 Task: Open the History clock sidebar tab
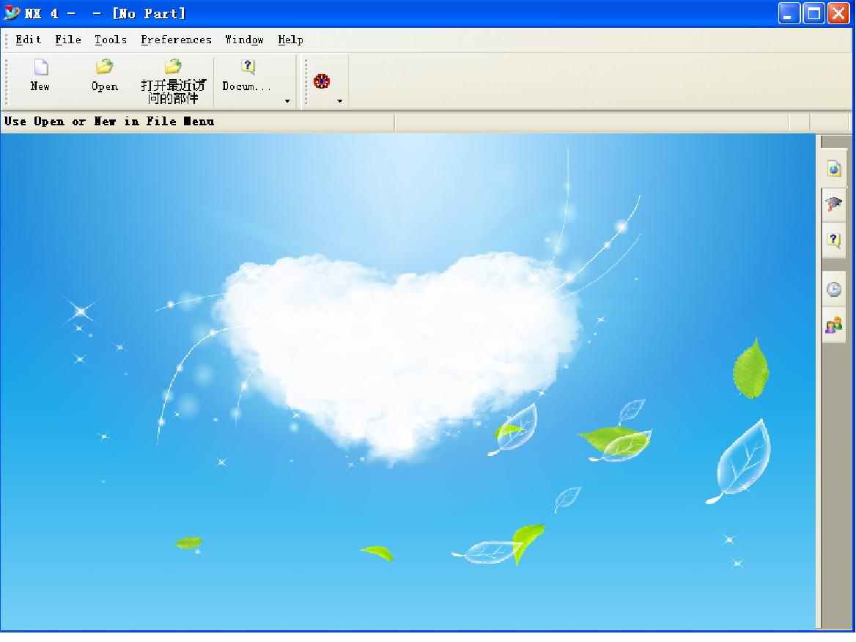833,289
